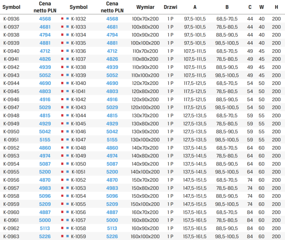Screen dimensions: 285x240
Task: Select symbol K-0940 in first column
Action: 11,51
